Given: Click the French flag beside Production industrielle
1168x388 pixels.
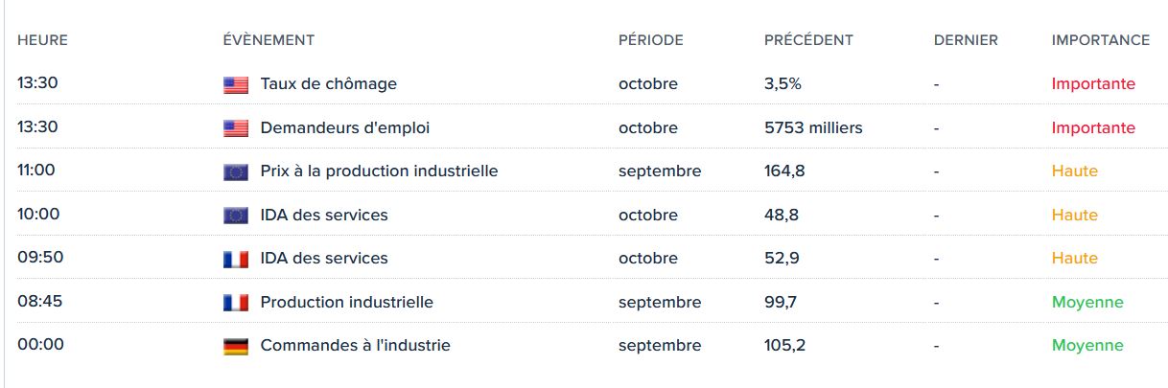Looking at the screenshot, I should pyautogui.click(x=235, y=303).
